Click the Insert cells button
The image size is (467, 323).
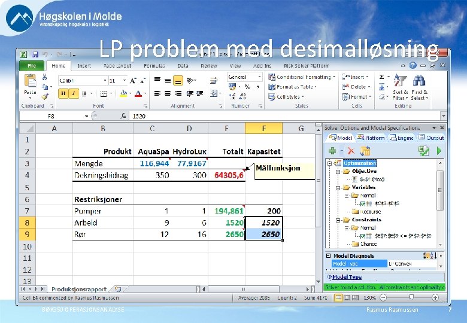(x=355, y=77)
